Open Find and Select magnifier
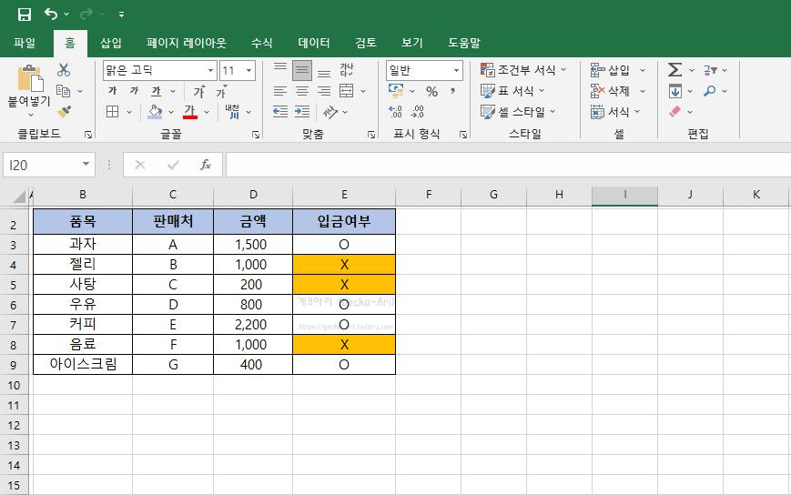The height and width of the screenshot is (495, 791). click(x=710, y=91)
